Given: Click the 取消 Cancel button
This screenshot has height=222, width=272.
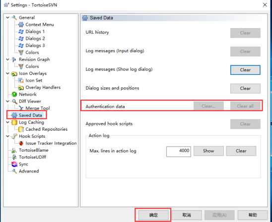Looking at the screenshot, I should (187, 215).
